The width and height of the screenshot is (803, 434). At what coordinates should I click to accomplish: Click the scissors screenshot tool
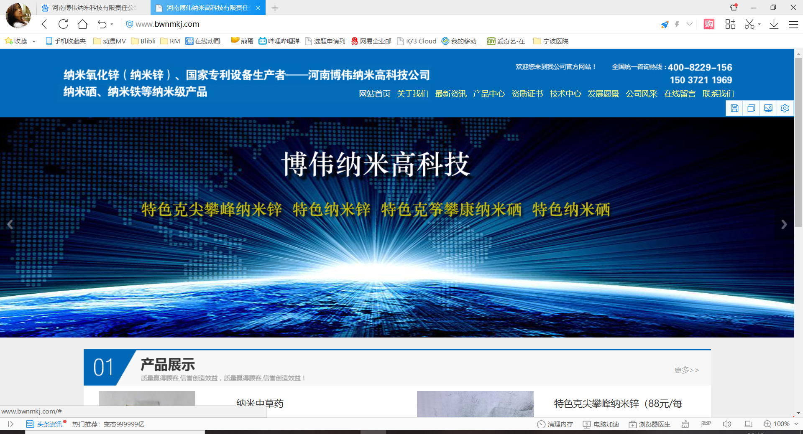(x=749, y=24)
